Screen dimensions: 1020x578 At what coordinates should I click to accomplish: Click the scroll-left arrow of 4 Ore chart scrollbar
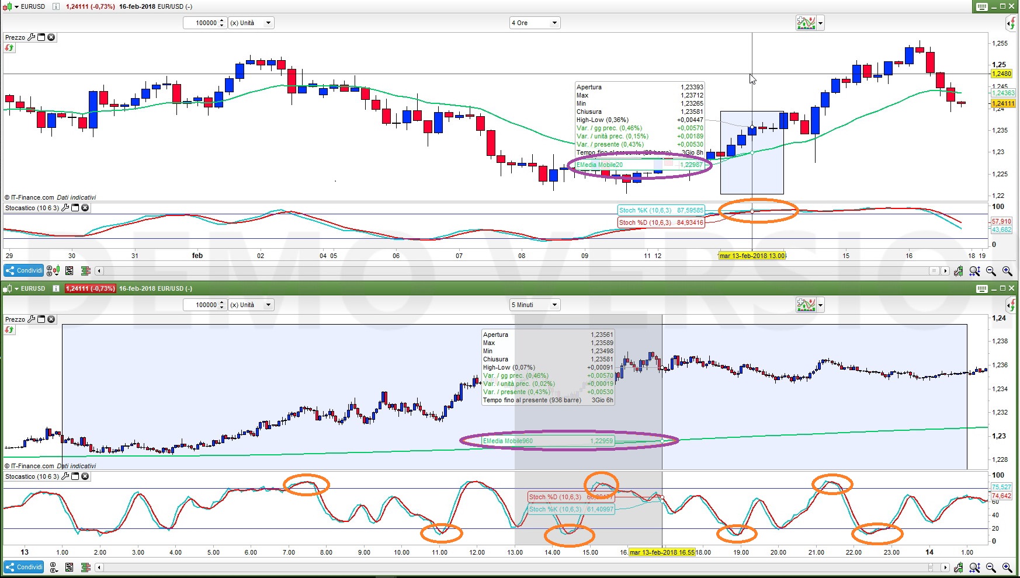[99, 271]
